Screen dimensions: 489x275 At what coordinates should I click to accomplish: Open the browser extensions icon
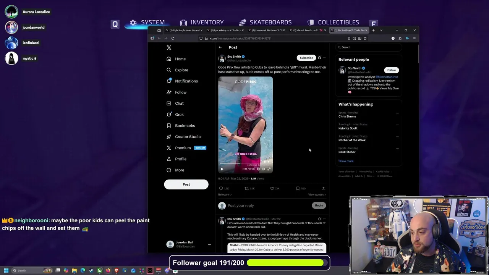coord(400,38)
